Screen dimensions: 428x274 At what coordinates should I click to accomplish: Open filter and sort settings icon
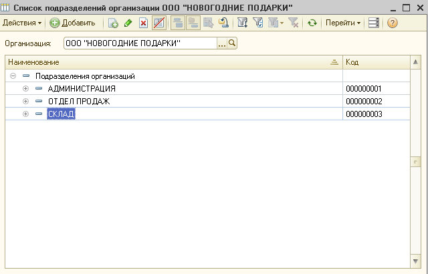(242, 23)
